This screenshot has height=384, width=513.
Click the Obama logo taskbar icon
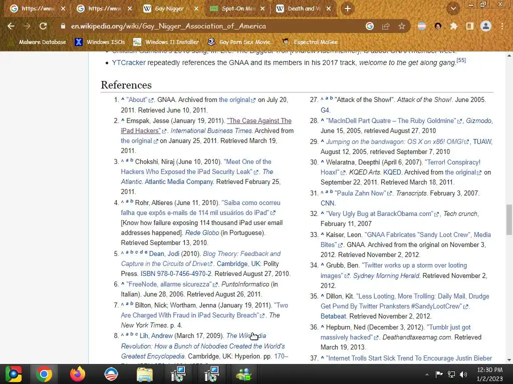coord(111,374)
